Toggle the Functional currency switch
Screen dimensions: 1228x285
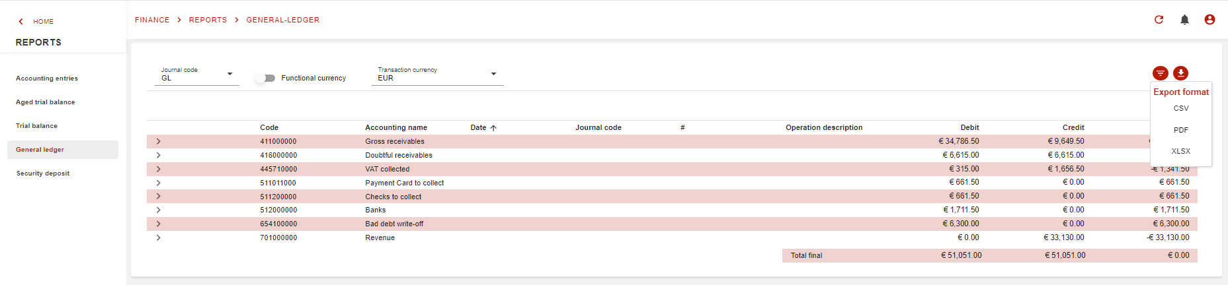click(266, 78)
